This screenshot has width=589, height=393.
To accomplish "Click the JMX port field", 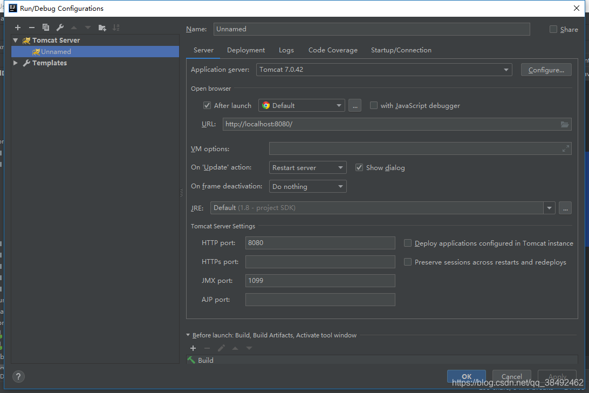I will (x=320, y=281).
